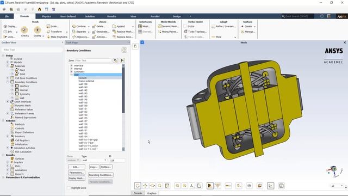This screenshot has height=196, width=348.
Task: Enable the Turbo Model checkbox
Action: (x=185, y=26)
